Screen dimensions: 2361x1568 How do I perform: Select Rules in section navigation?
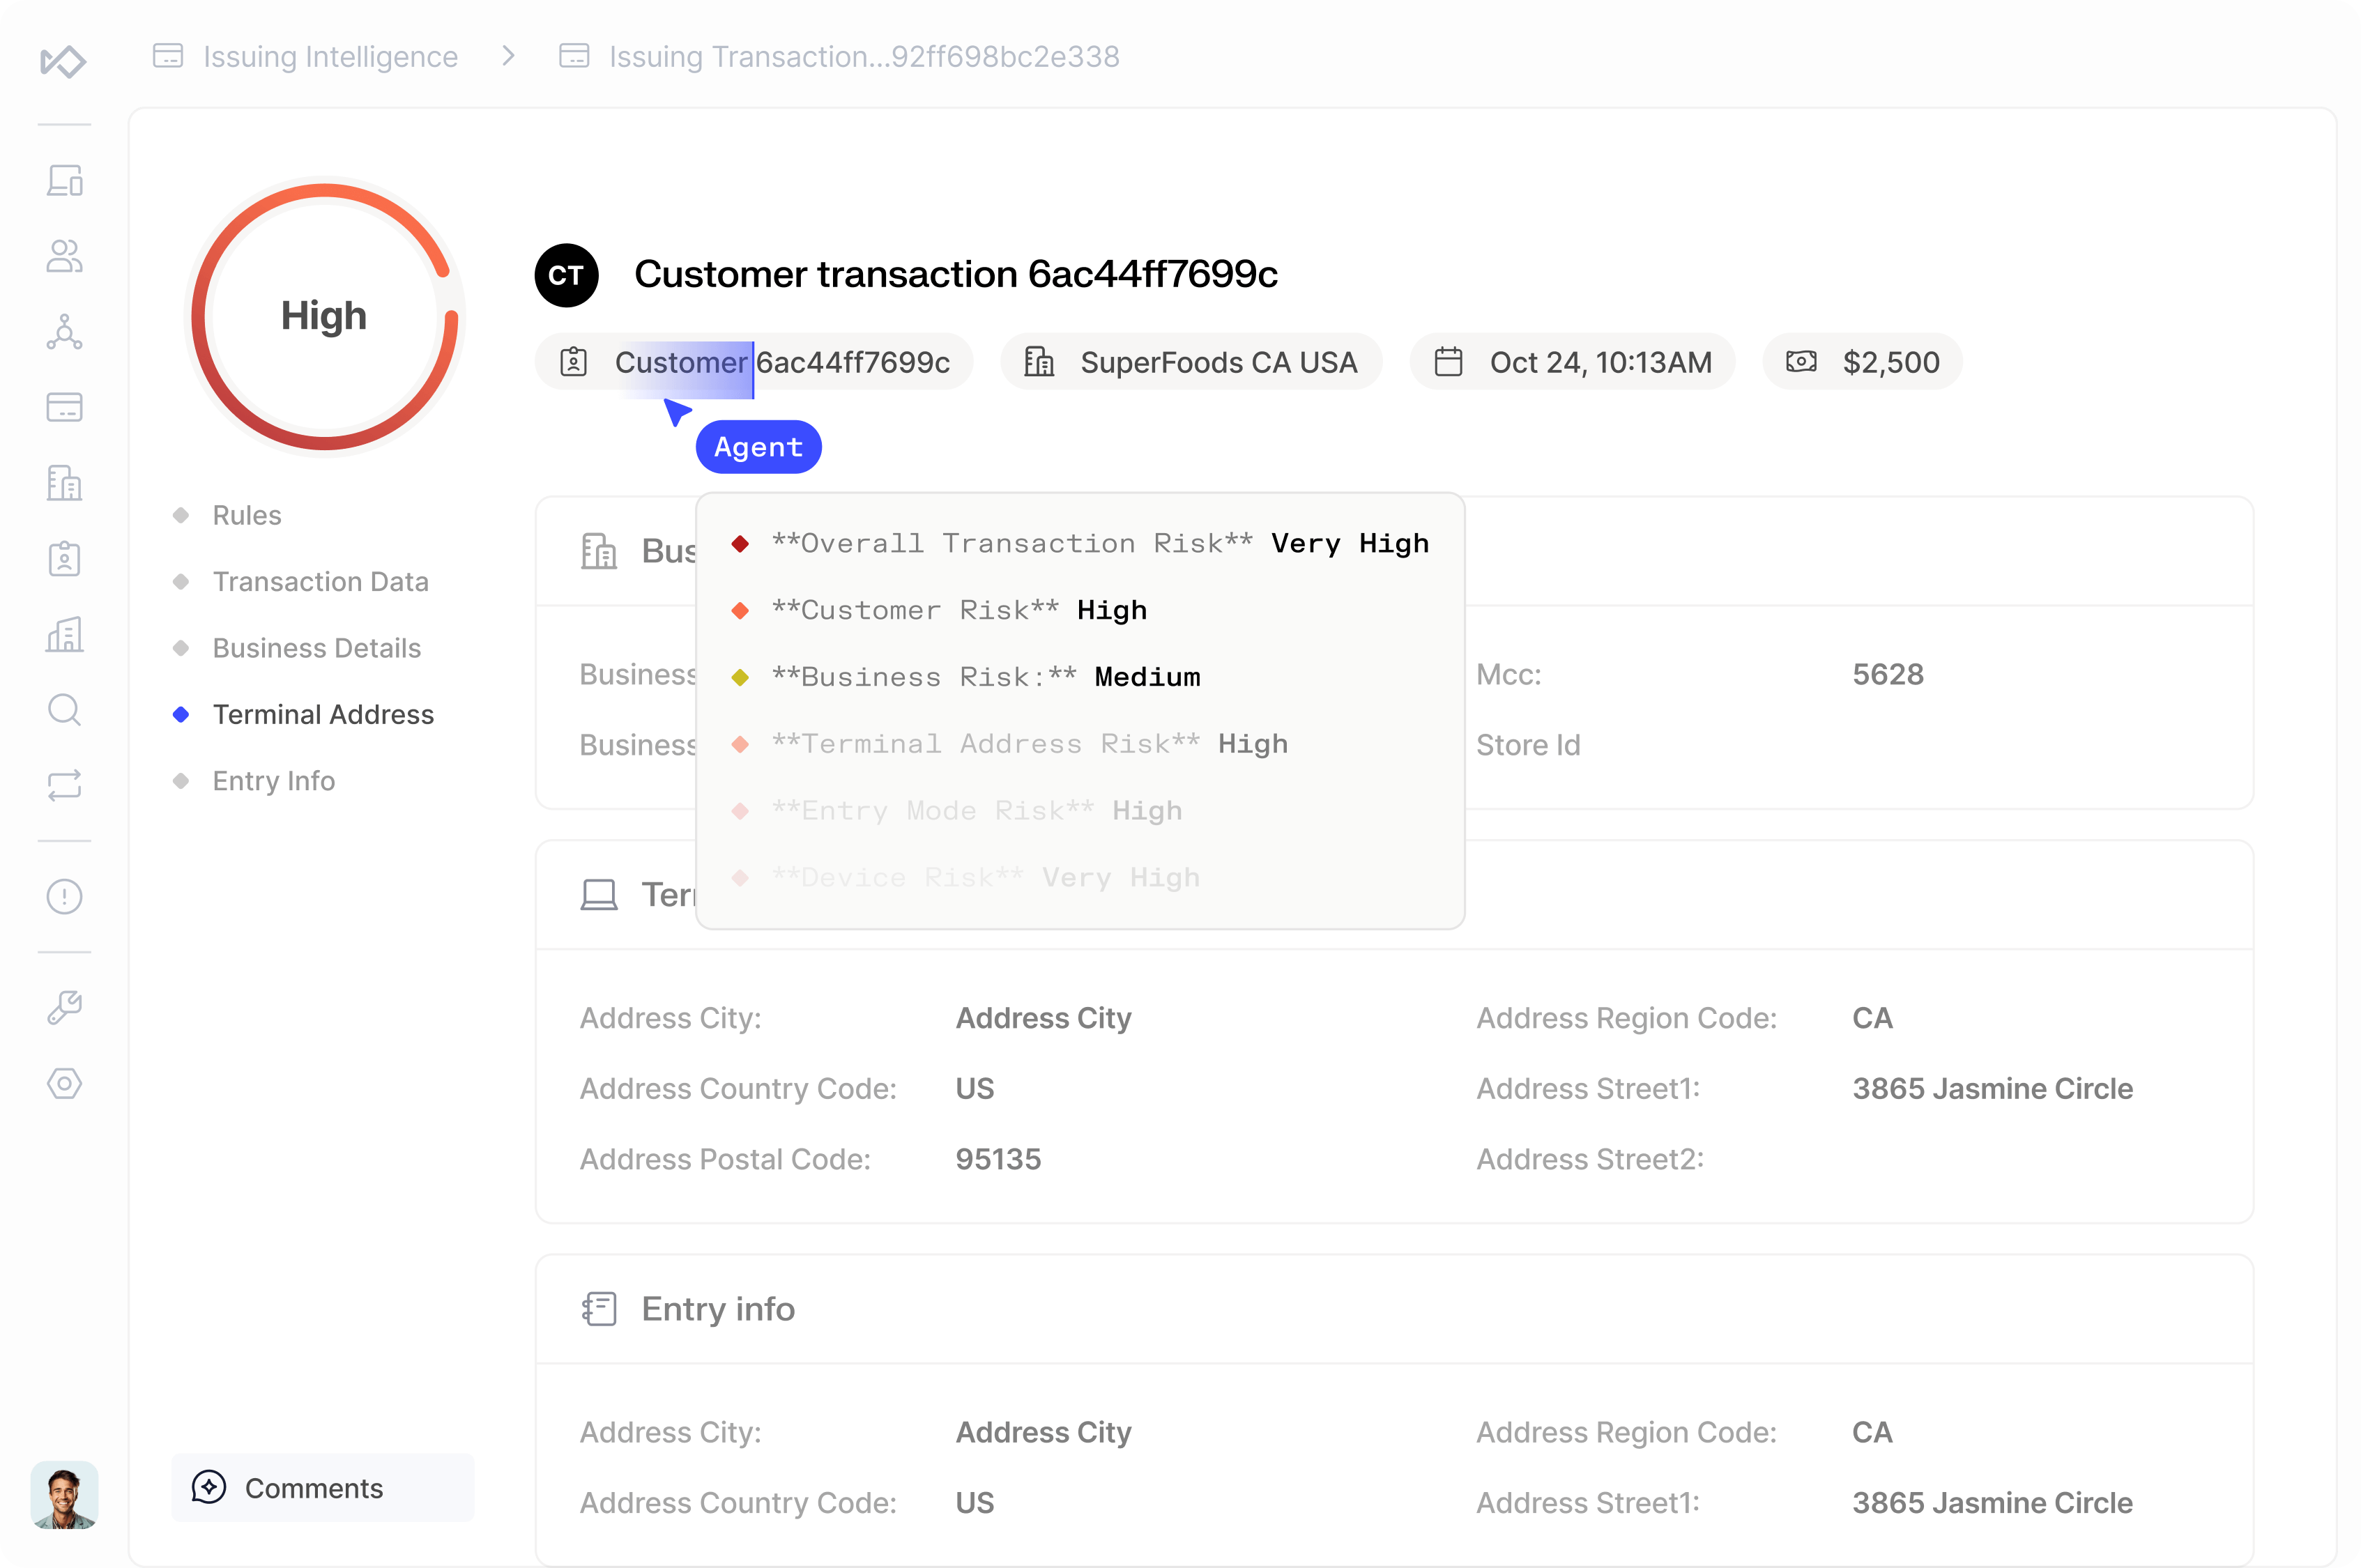tap(246, 515)
